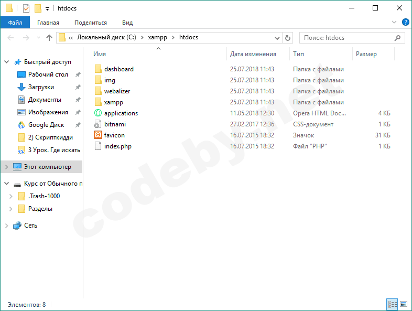Click the pin icon next to Загрузки
The height and width of the screenshot is (311, 412).
[x=78, y=87]
